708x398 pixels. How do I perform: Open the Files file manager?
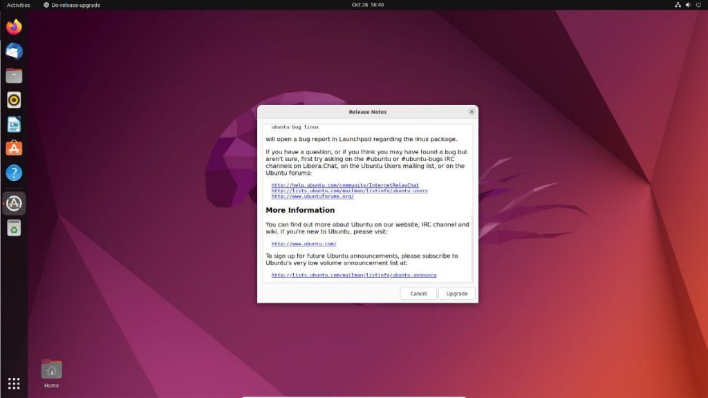coord(14,75)
